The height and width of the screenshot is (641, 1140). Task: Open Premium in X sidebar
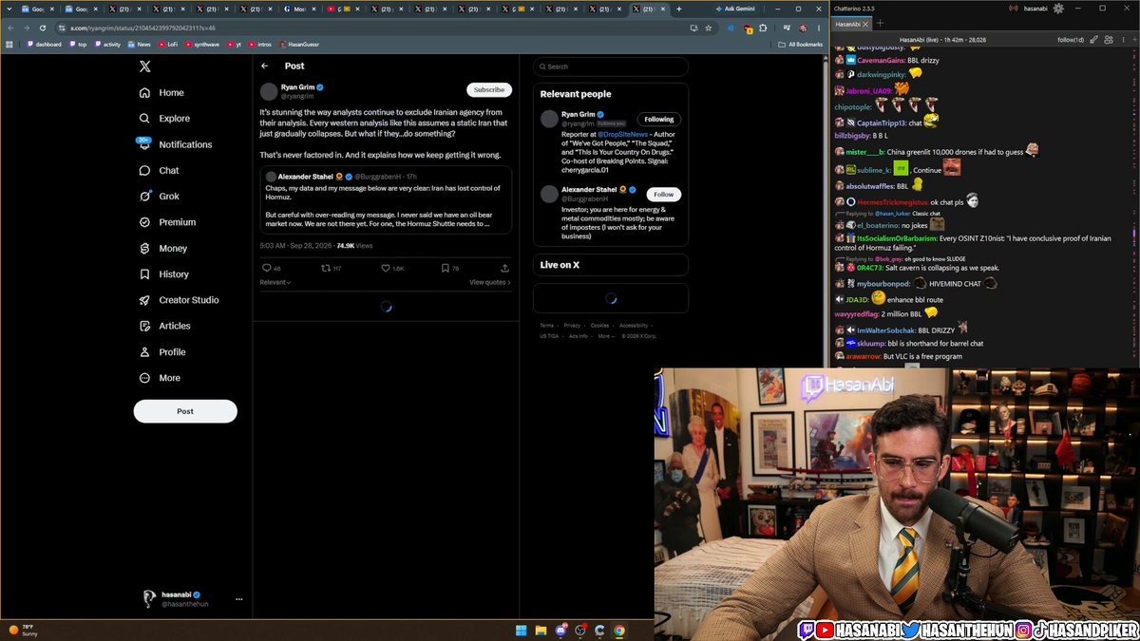(x=167, y=222)
